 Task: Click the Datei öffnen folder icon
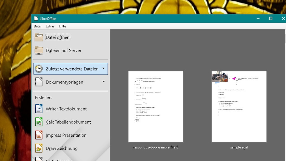(x=39, y=37)
